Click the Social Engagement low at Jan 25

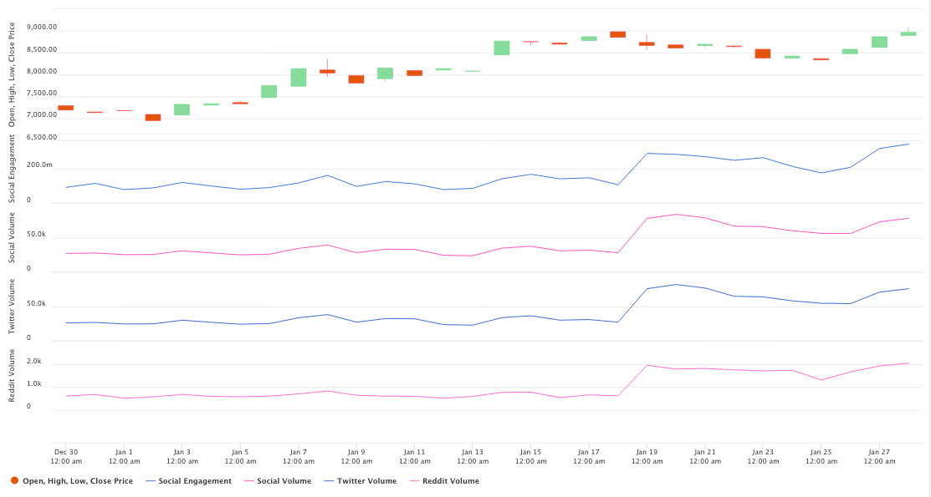point(821,173)
